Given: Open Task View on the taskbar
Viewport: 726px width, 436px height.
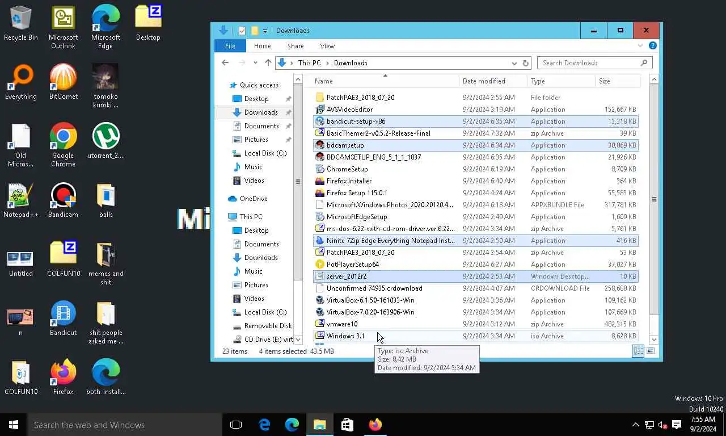Looking at the screenshot, I should pos(236,425).
